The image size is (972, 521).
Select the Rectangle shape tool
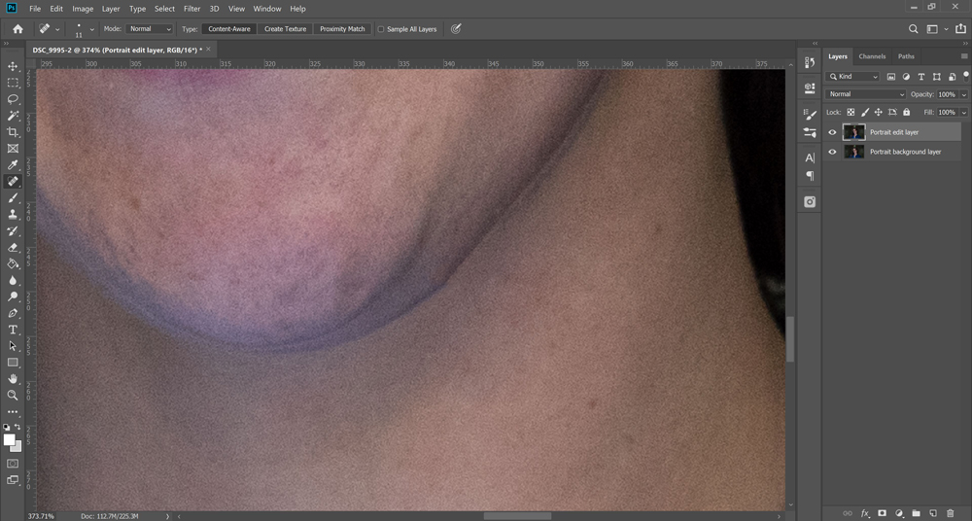tap(13, 363)
